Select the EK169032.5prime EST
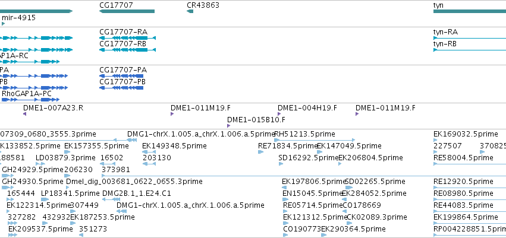506x238 pixels. (x=466, y=134)
